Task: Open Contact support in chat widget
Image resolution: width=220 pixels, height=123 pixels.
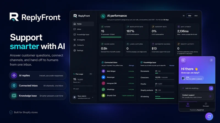Action: (x=197, y=96)
